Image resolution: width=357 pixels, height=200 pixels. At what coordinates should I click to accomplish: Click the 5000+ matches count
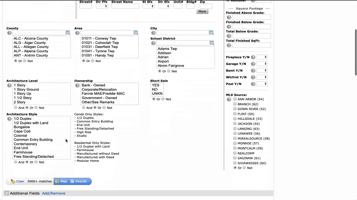tap(40, 181)
